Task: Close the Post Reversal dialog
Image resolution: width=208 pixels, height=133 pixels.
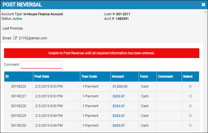Action: (203, 5)
